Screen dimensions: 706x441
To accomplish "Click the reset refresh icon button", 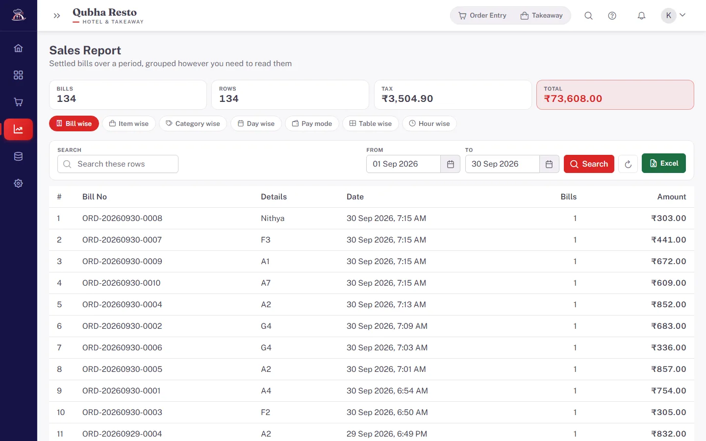I will pyautogui.click(x=628, y=164).
